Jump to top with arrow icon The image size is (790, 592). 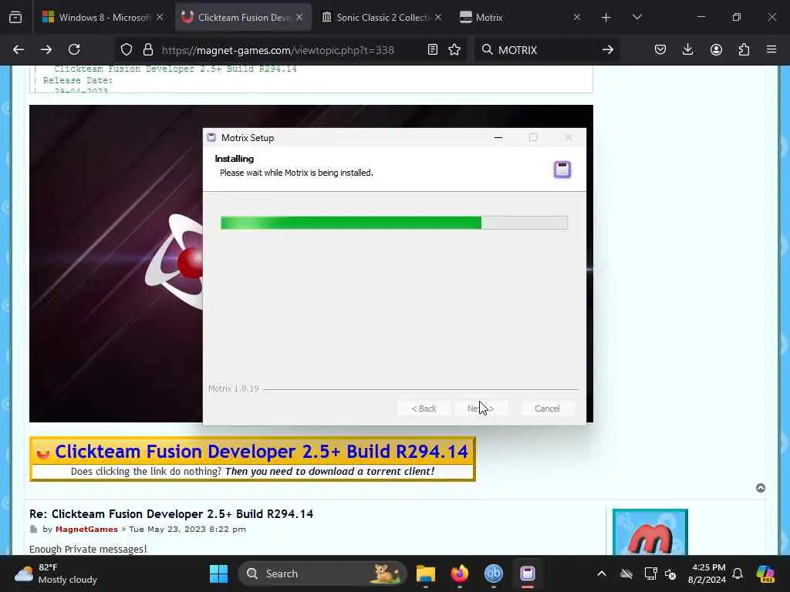[x=761, y=488]
